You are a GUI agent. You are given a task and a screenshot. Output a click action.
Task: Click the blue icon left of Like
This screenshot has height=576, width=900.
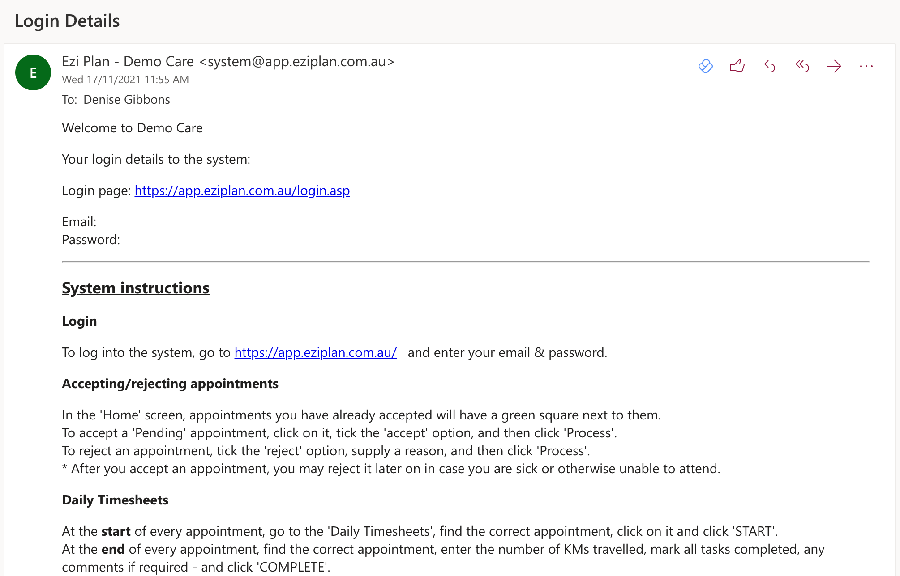click(x=705, y=66)
